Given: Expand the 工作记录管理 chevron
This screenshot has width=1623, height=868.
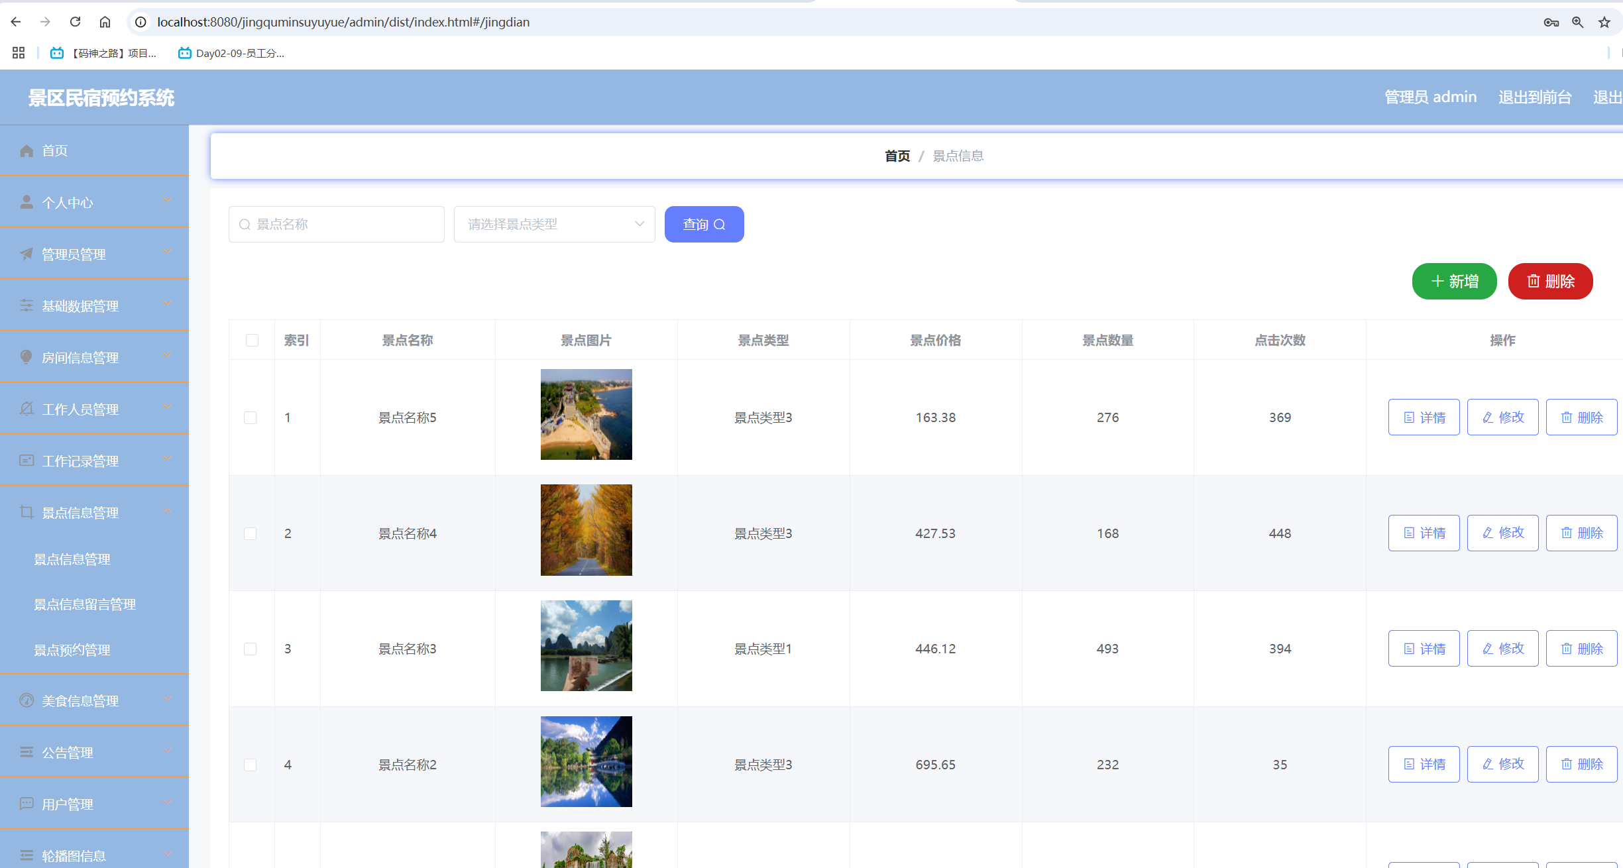Looking at the screenshot, I should tap(167, 459).
